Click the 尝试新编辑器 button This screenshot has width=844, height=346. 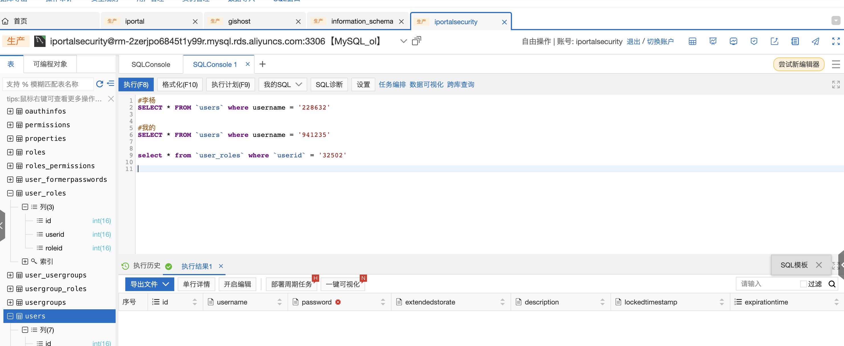(799, 64)
